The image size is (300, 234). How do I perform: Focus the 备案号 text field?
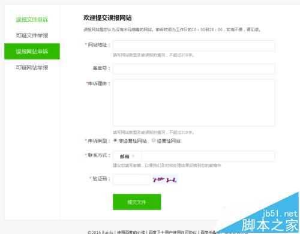point(194,69)
